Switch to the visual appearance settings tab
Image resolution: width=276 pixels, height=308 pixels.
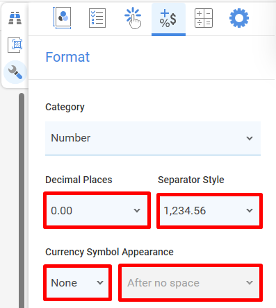point(62,18)
